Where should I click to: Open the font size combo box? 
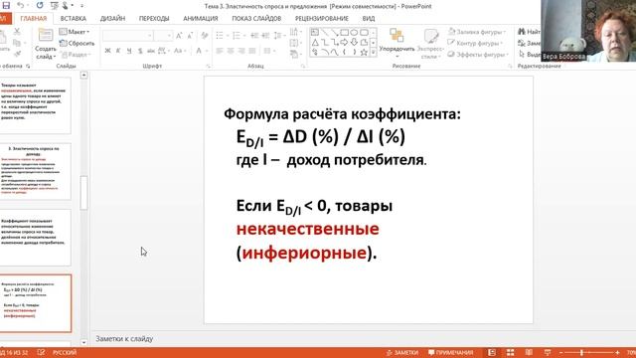tap(163, 36)
